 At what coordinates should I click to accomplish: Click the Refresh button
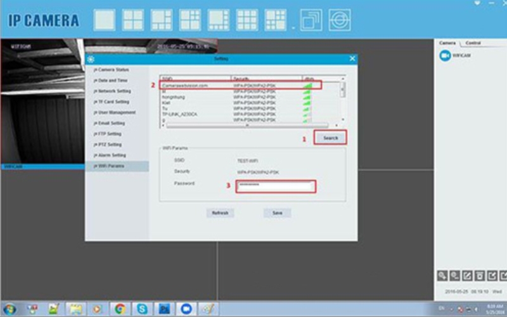(x=221, y=213)
